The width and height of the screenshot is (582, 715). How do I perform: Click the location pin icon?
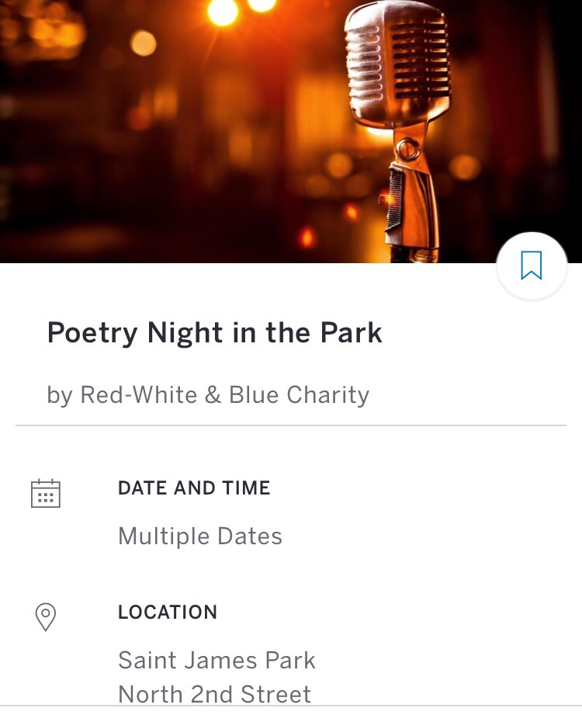[x=46, y=617]
